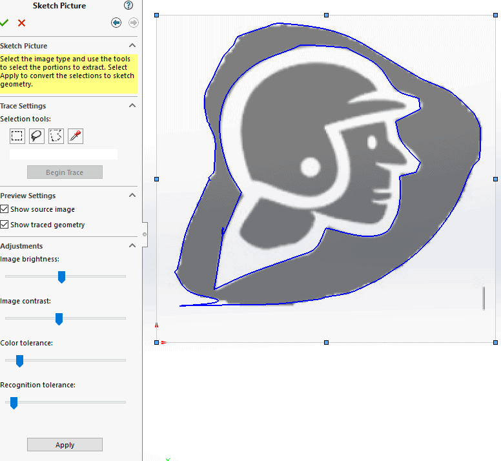
Task: Click the Recognition tolerance slider handle
Action: coord(14,403)
